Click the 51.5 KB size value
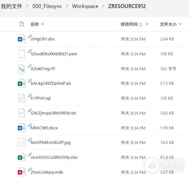 click(x=167, y=83)
